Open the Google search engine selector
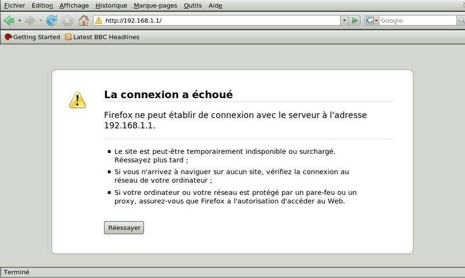This screenshot has width=465, height=278. pos(371,20)
